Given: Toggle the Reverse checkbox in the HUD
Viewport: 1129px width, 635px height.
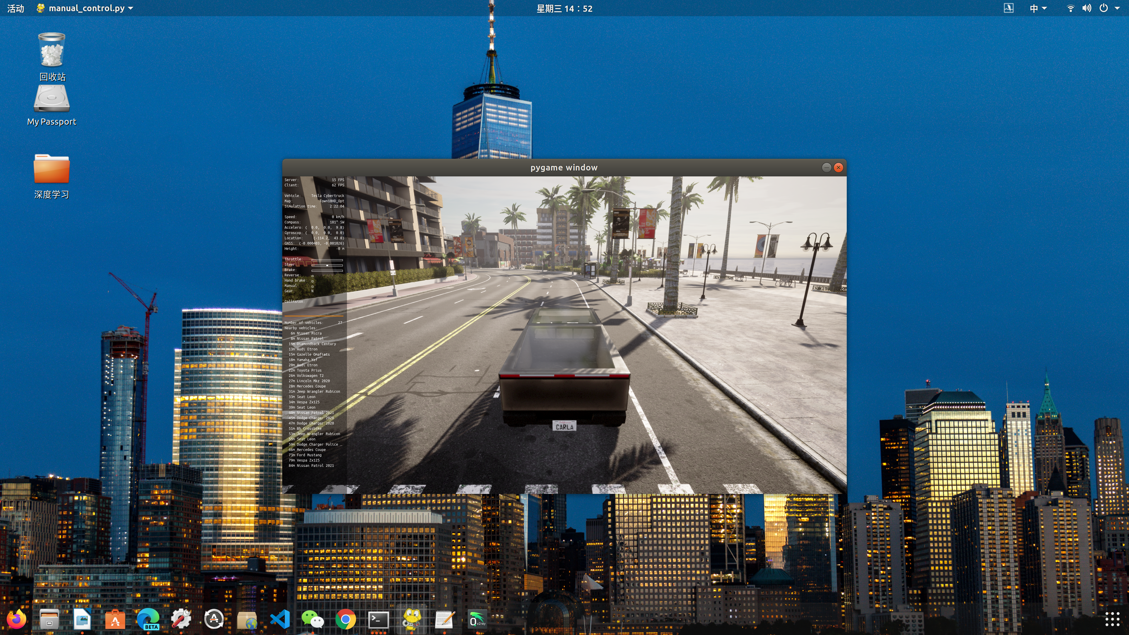Looking at the screenshot, I should pyautogui.click(x=313, y=276).
